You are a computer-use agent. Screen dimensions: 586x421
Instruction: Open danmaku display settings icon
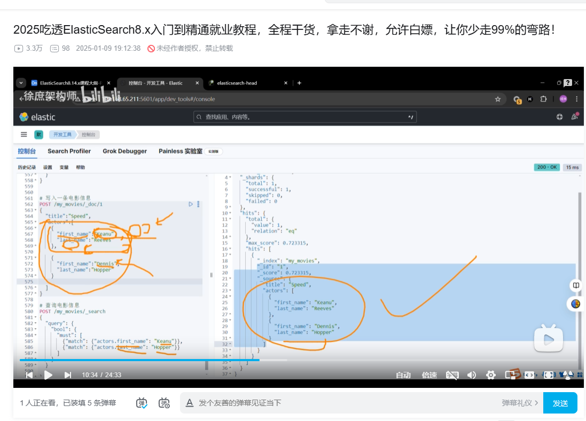(164, 403)
